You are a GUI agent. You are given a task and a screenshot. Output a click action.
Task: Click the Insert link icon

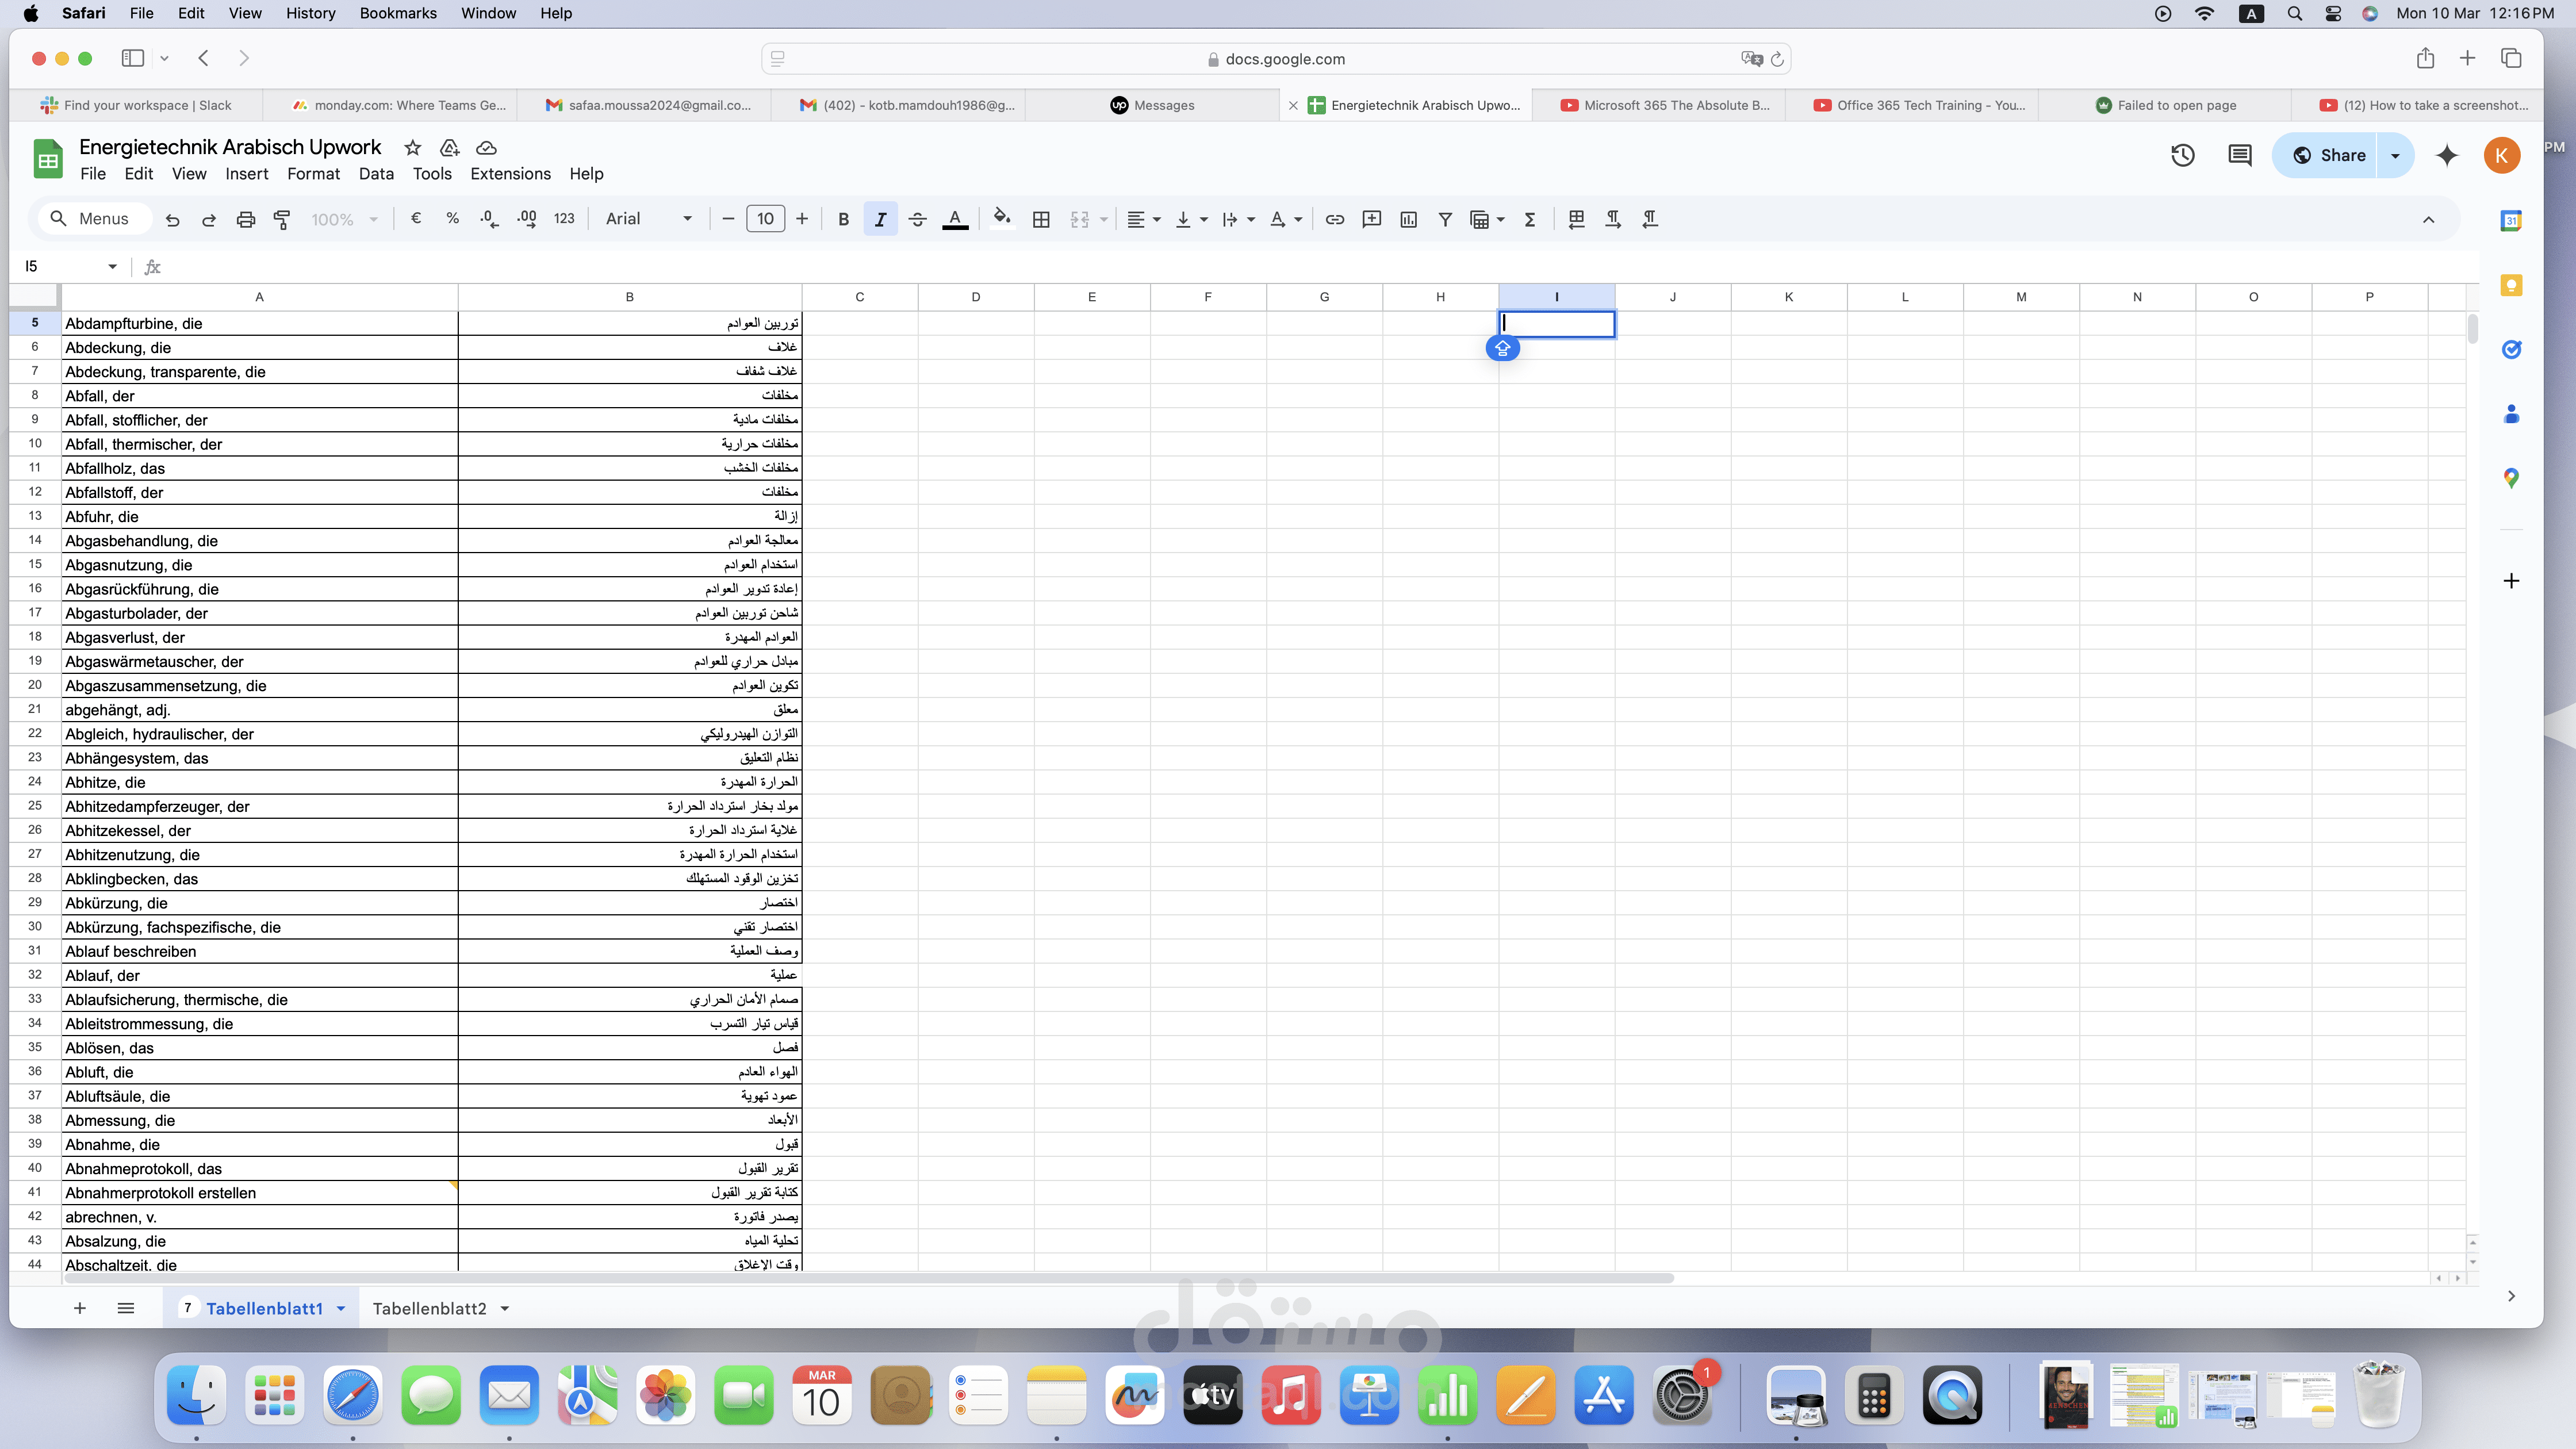coord(1334,219)
